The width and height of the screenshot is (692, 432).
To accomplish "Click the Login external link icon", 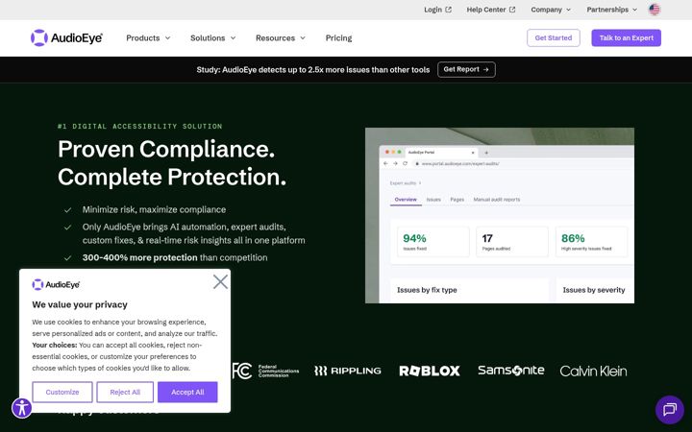I will 449,10.
